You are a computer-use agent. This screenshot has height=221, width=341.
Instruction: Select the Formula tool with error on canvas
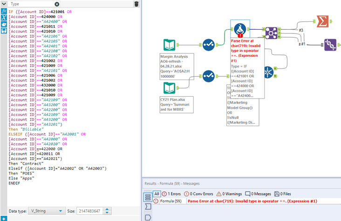click(240, 29)
